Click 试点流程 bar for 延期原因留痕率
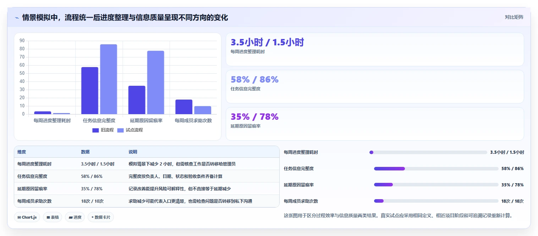 (x=156, y=83)
